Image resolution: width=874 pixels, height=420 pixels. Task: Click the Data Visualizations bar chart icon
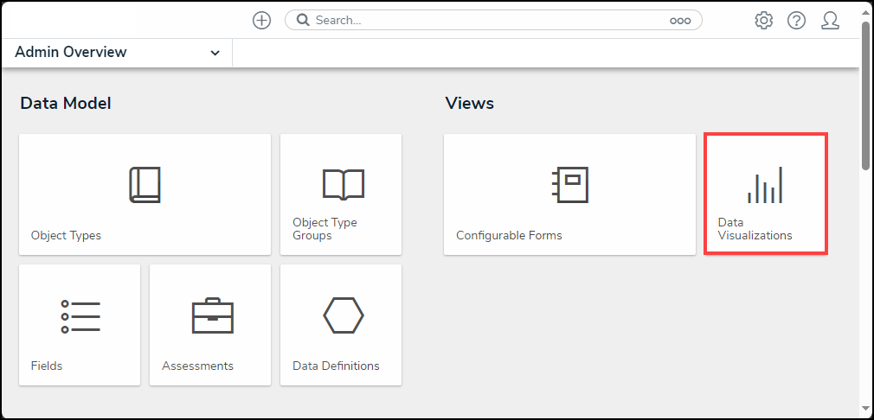(765, 185)
